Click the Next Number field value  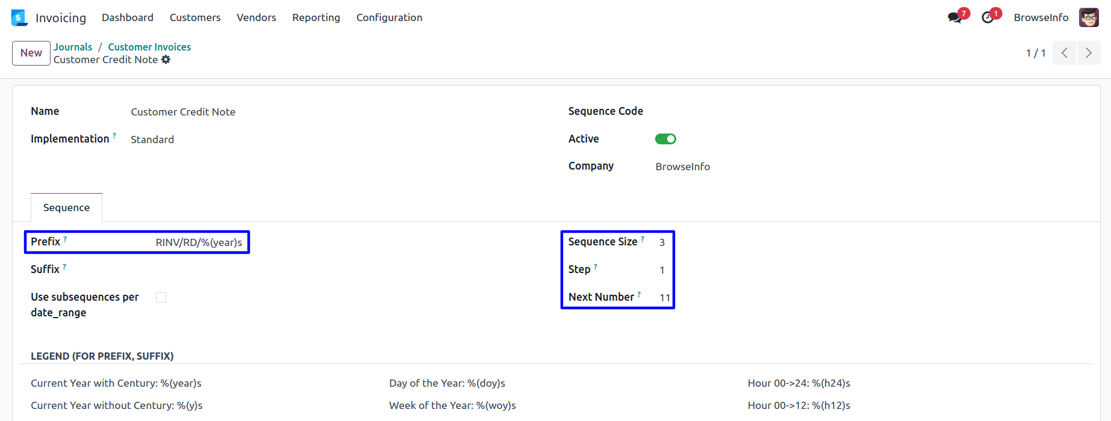[x=664, y=298]
